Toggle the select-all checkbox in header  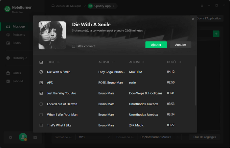(41, 62)
